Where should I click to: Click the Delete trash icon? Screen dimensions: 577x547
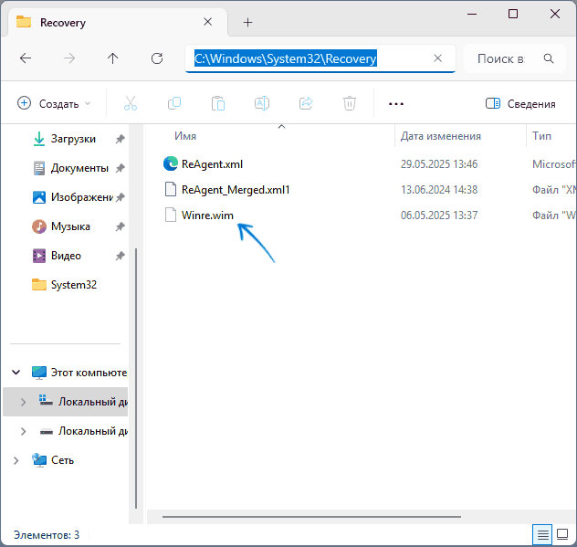pyautogui.click(x=350, y=103)
